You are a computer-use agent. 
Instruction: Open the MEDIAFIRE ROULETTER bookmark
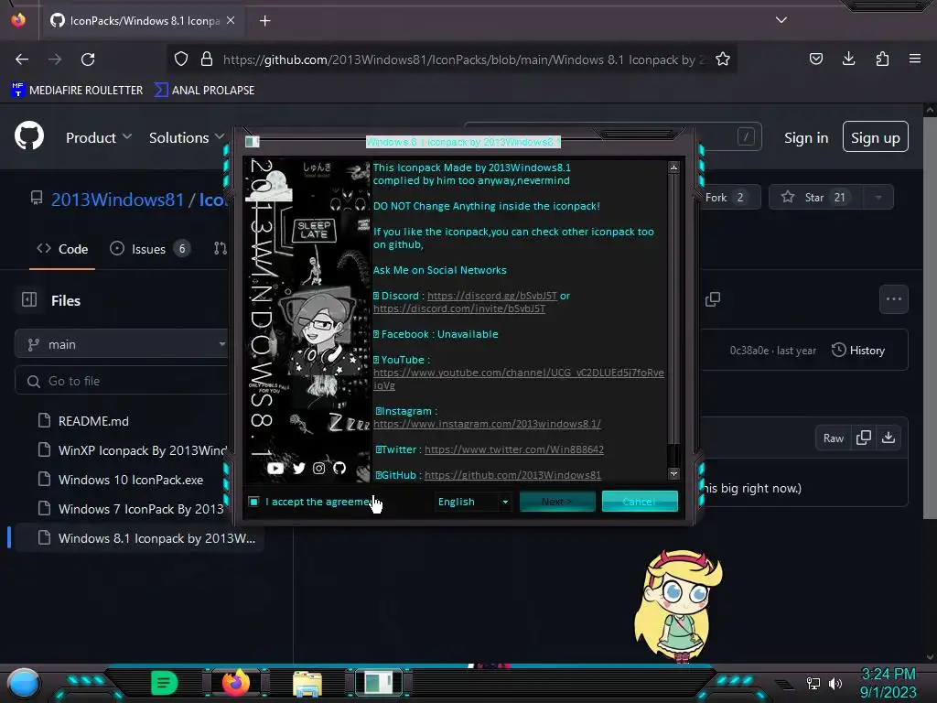(77, 91)
